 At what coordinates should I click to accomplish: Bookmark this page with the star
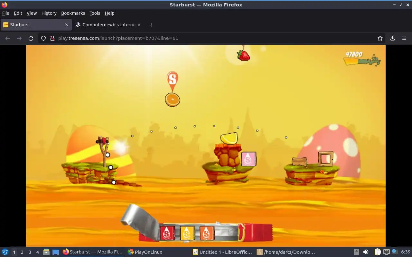tap(380, 38)
